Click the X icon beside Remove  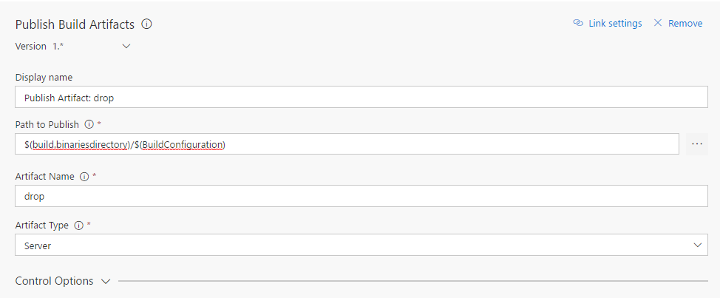(x=658, y=23)
